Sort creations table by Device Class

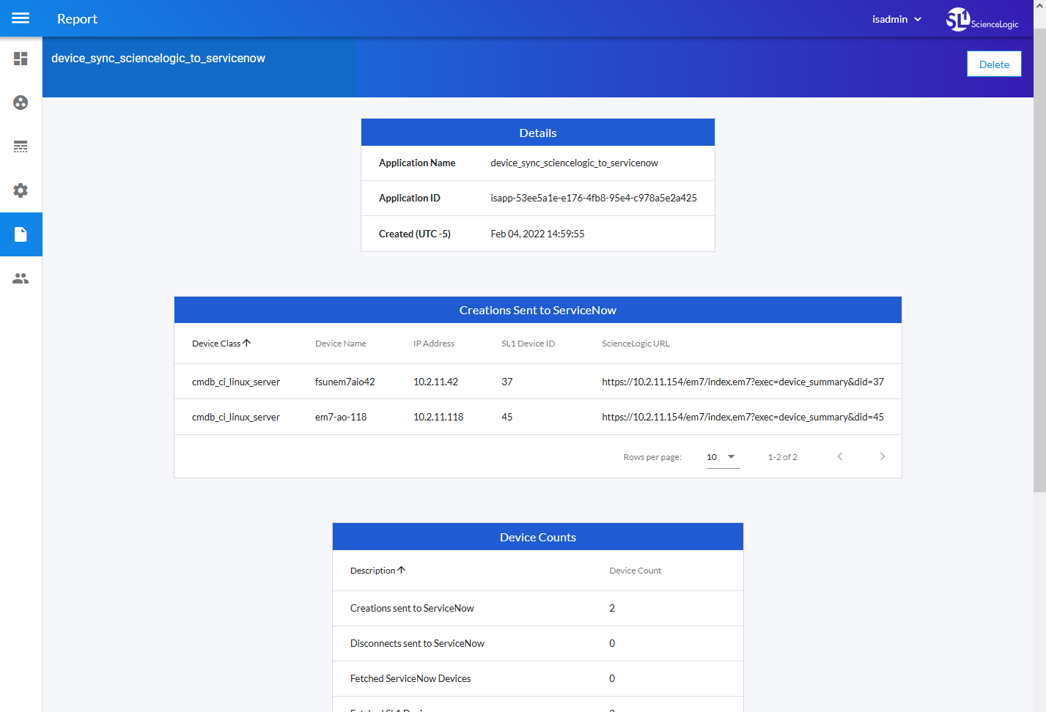(x=217, y=344)
